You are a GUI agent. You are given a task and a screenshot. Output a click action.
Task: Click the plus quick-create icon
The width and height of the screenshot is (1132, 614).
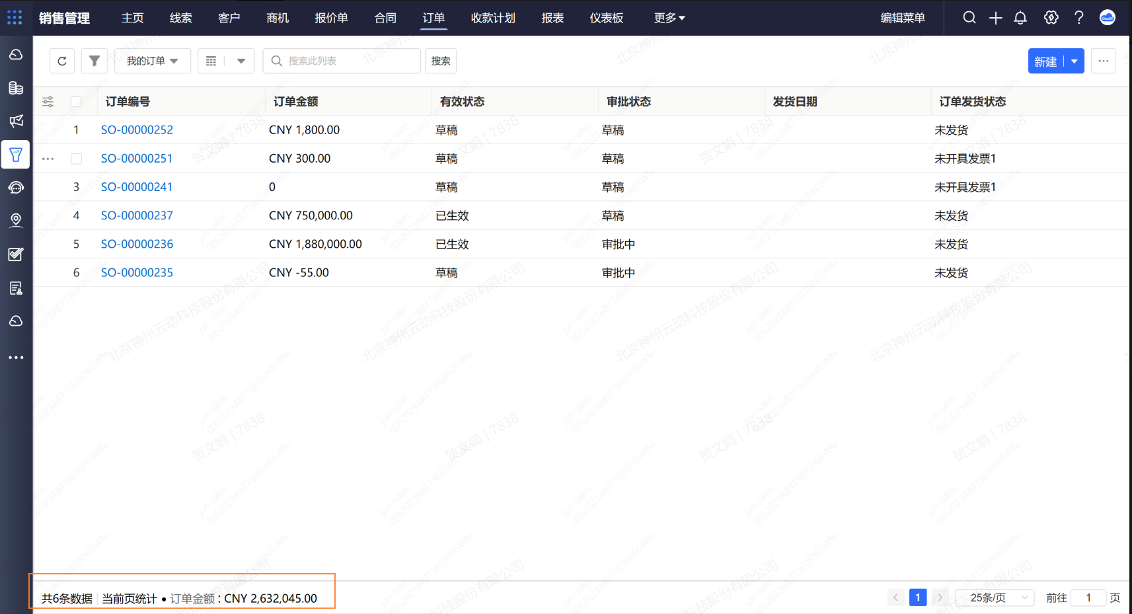tap(995, 18)
